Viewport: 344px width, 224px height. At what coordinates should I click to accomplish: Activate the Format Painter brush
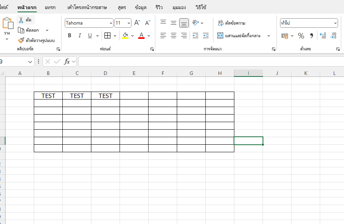coord(21,40)
